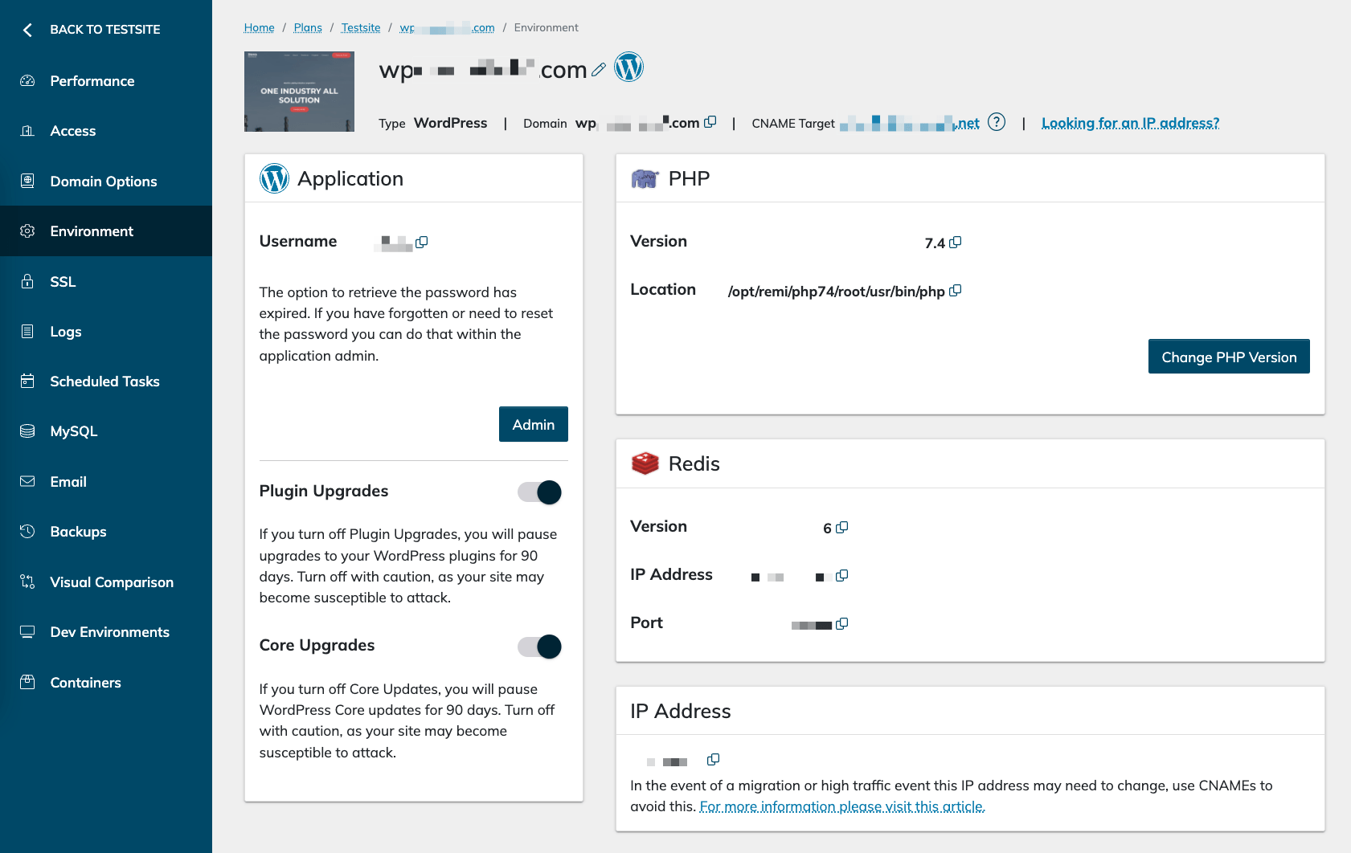This screenshot has height=853, width=1351.
Task: Copy the application Username
Action: [x=421, y=242]
